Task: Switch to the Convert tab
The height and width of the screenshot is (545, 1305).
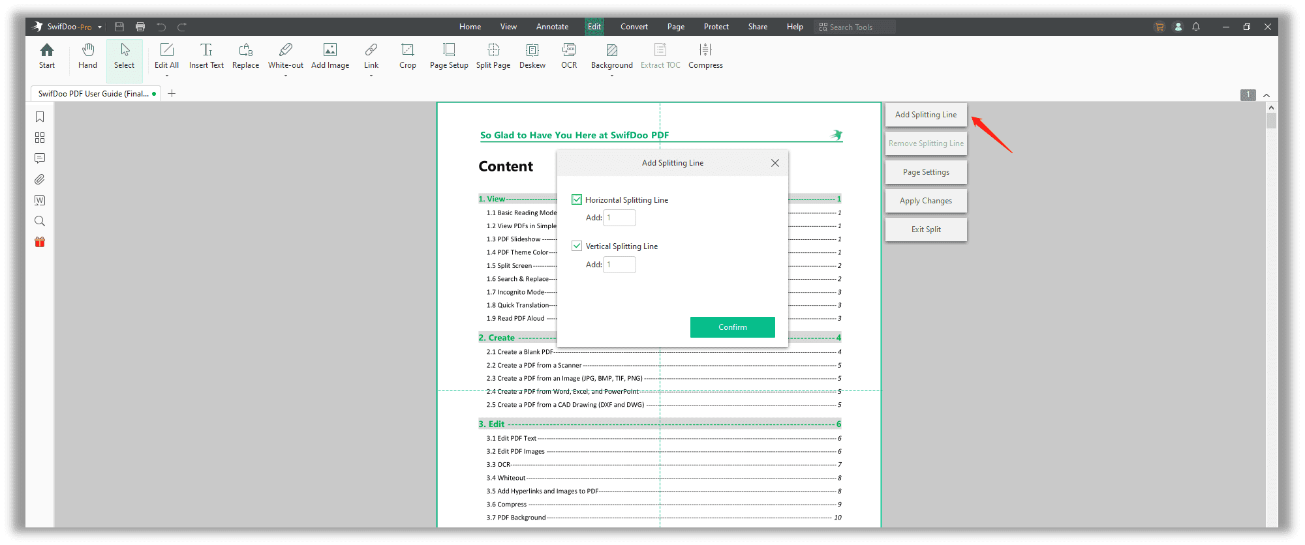Action: 634,27
